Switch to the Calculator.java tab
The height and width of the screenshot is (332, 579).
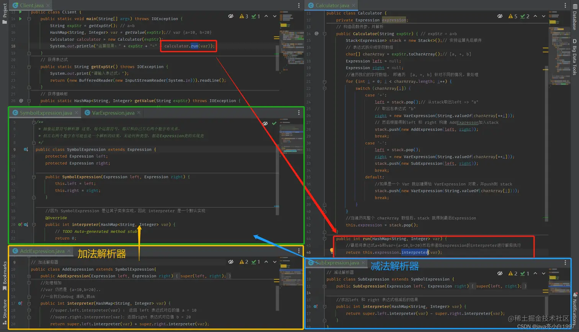[x=332, y=5]
